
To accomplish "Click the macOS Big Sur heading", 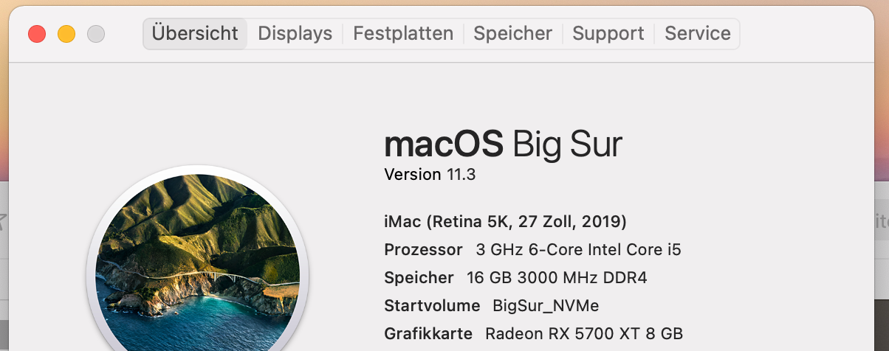I will click(503, 145).
